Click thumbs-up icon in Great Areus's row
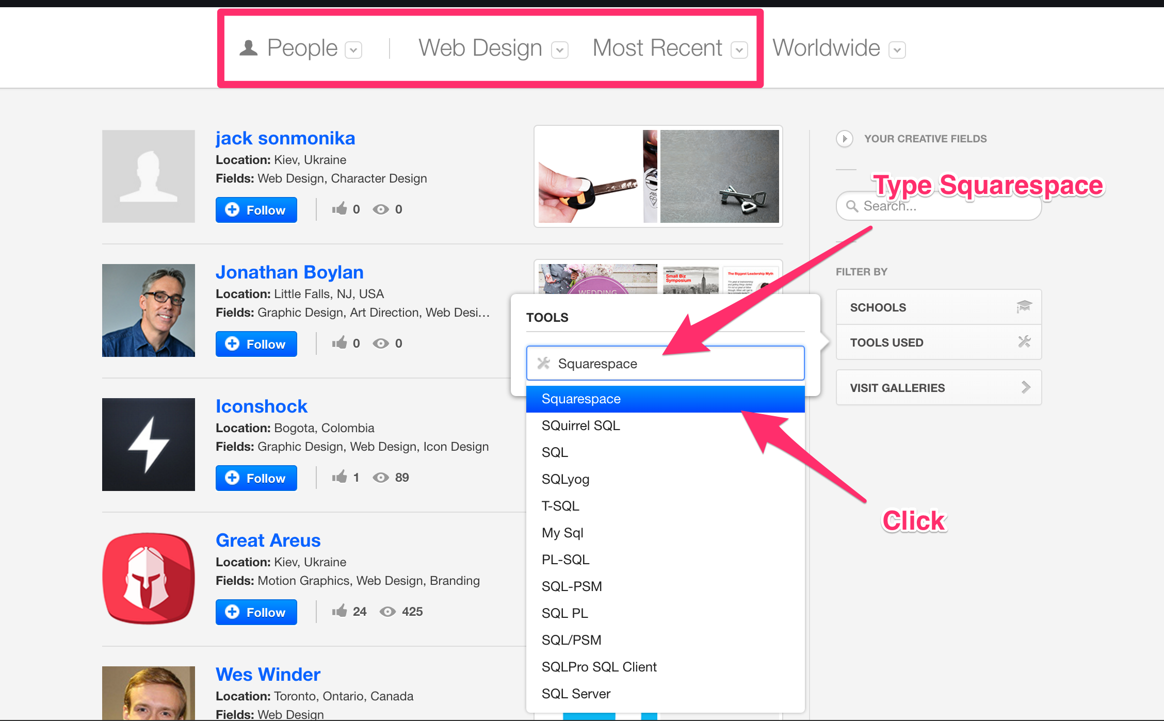1164x721 pixels. pyautogui.click(x=339, y=611)
